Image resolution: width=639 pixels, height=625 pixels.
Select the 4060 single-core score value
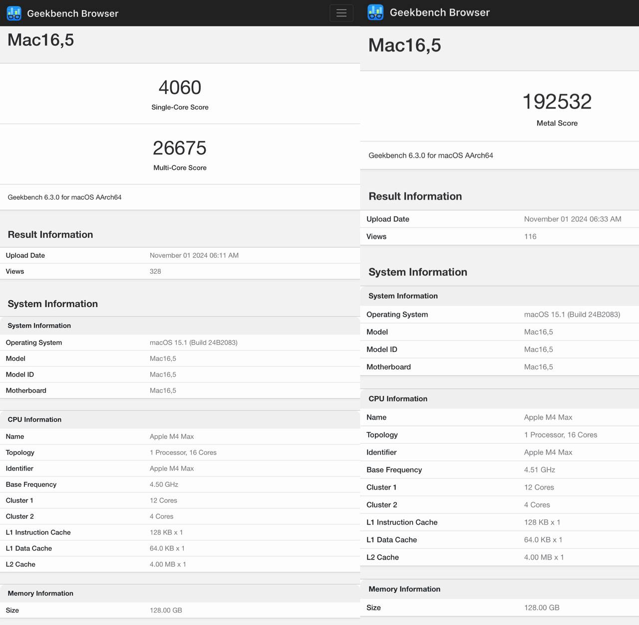click(x=180, y=87)
